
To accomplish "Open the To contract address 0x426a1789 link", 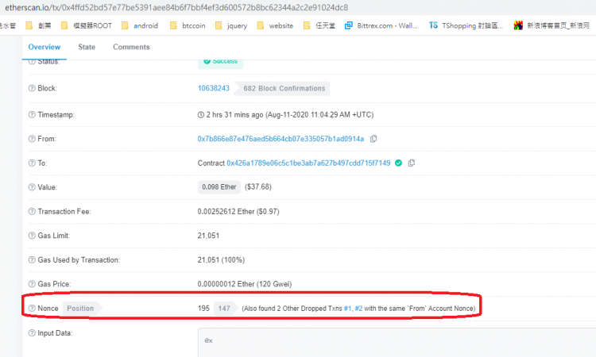I will coord(308,163).
